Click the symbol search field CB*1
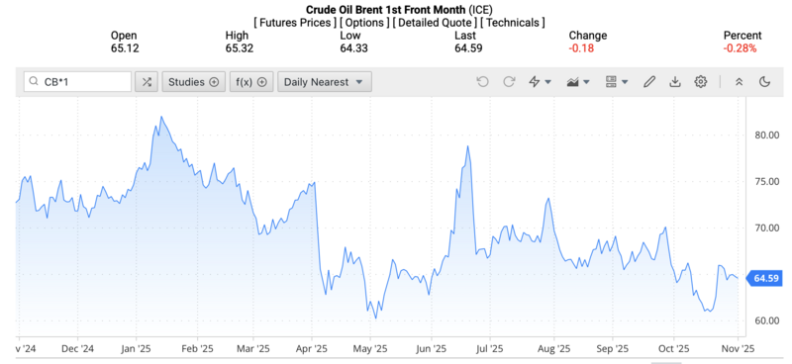Screen dimensions: 792x364 [77, 82]
